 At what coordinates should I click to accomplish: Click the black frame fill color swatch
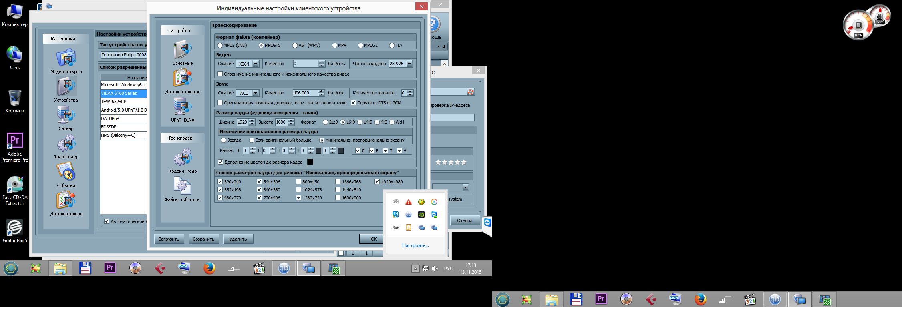(x=310, y=162)
